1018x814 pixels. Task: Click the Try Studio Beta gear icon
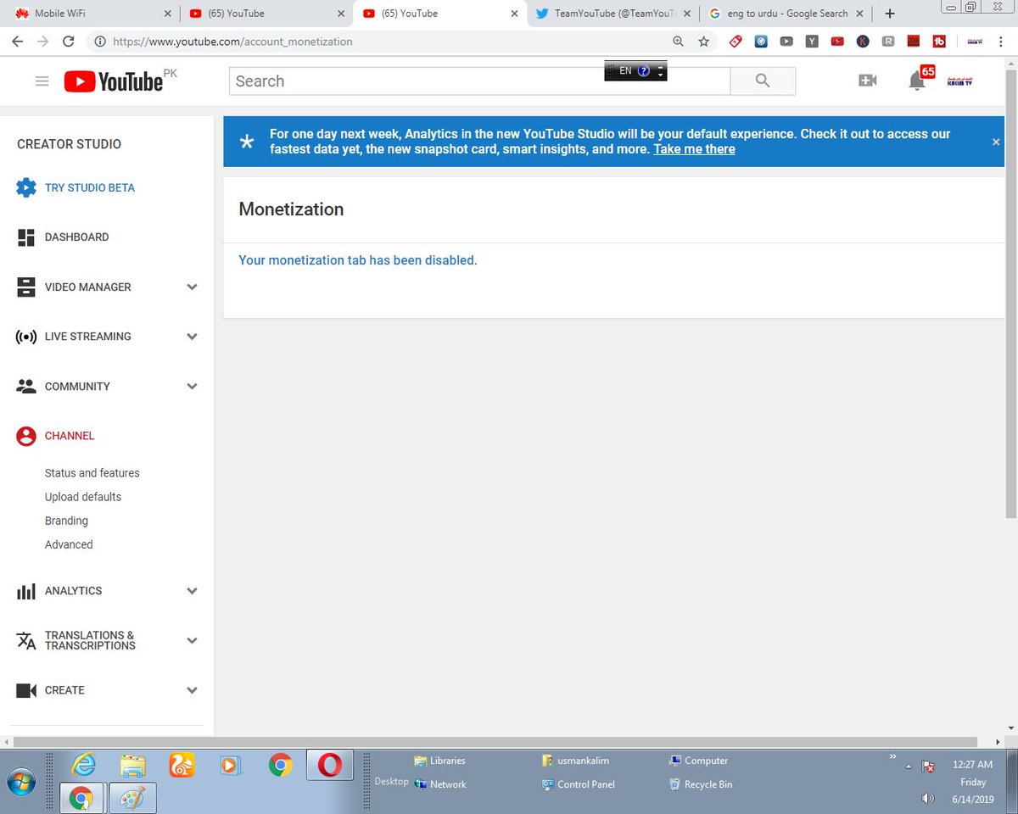26,187
